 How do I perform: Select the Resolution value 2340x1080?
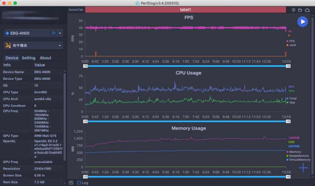click(x=42, y=169)
